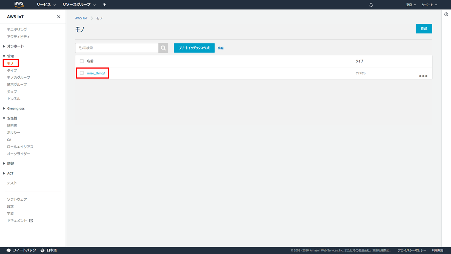Open the 東京 region dropdown
This screenshot has width=451, height=254.
click(411, 5)
